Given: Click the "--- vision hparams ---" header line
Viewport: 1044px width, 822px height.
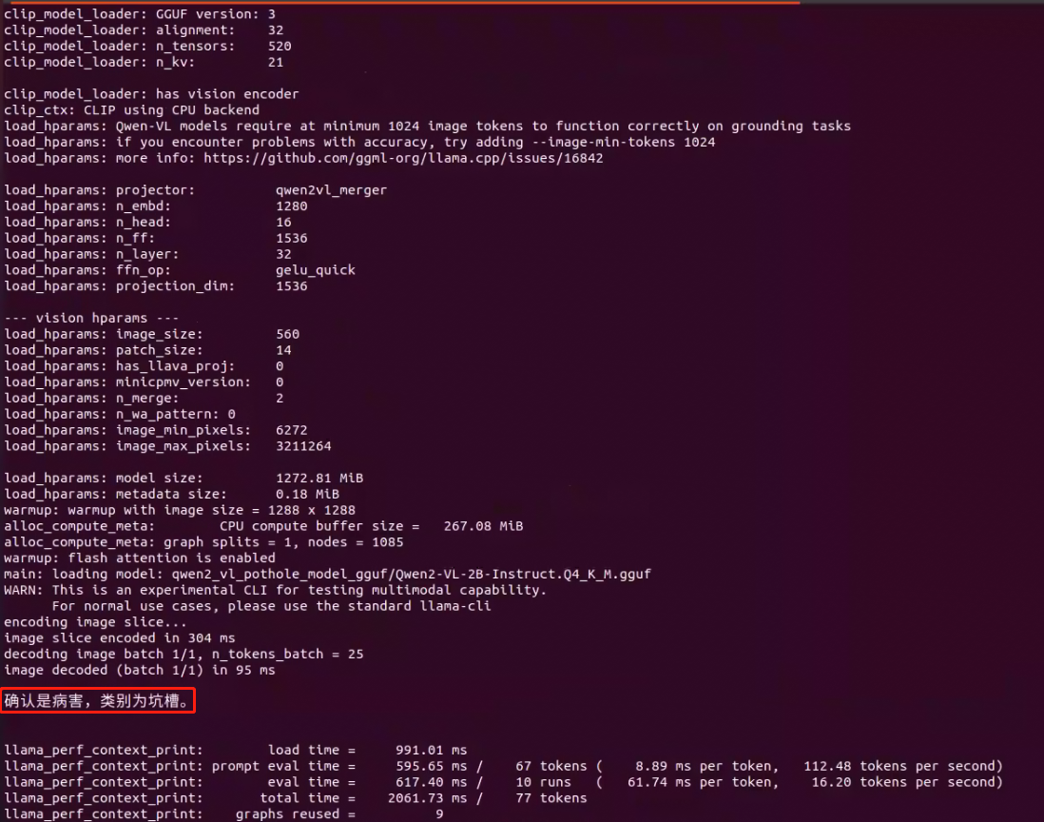Looking at the screenshot, I should [91, 318].
